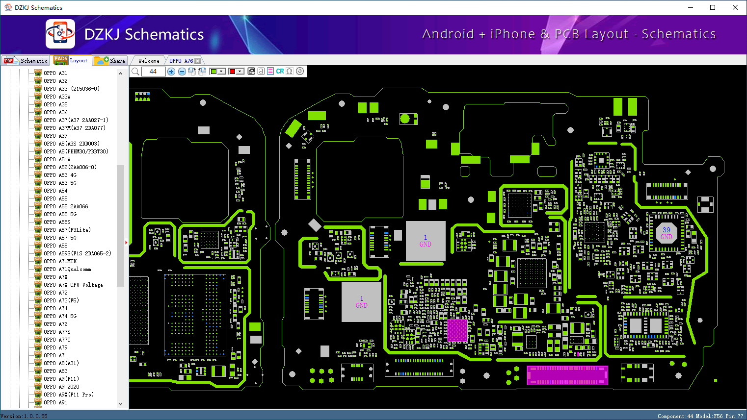Click the first flip-board icon after the minus button
The image size is (747, 420).
pos(192,72)
